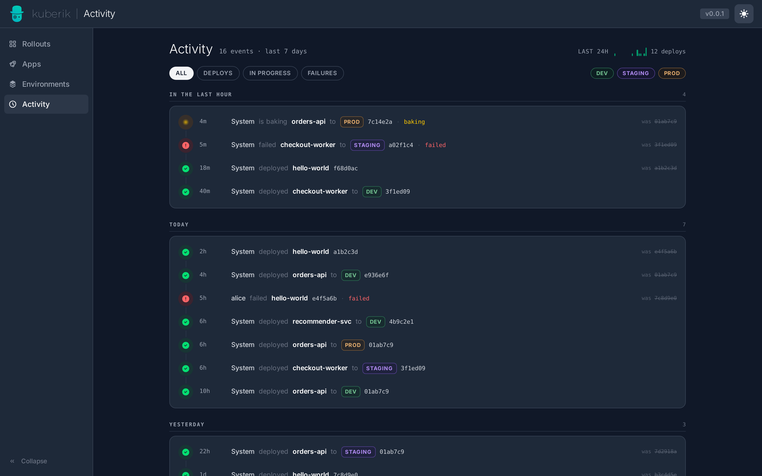Viewport: 762px width, 476px height.
Task: Click STAGING badge in the 5m failed event
Action: pos(367,145)
